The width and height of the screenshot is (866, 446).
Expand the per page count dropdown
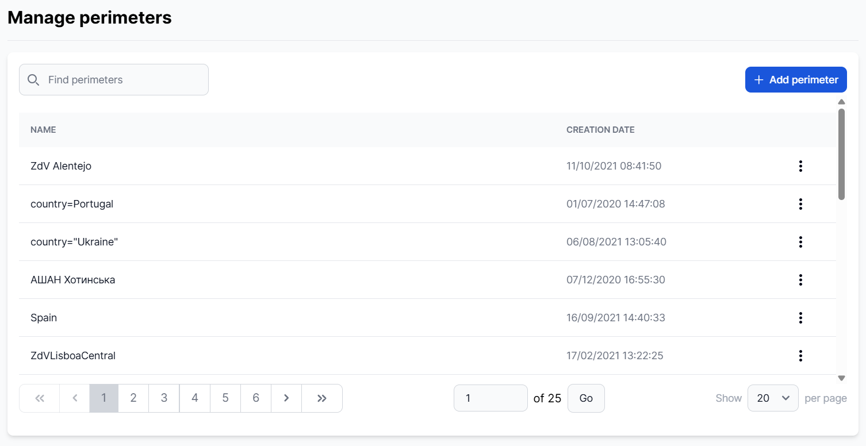point(772,398)
